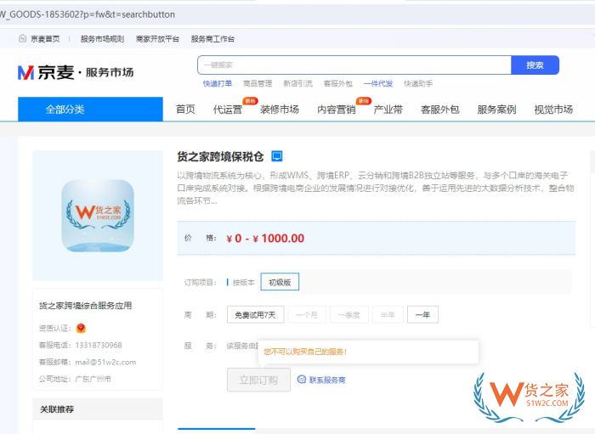Select the 初级版 version option
595x434 pixels.
(280, 282)
